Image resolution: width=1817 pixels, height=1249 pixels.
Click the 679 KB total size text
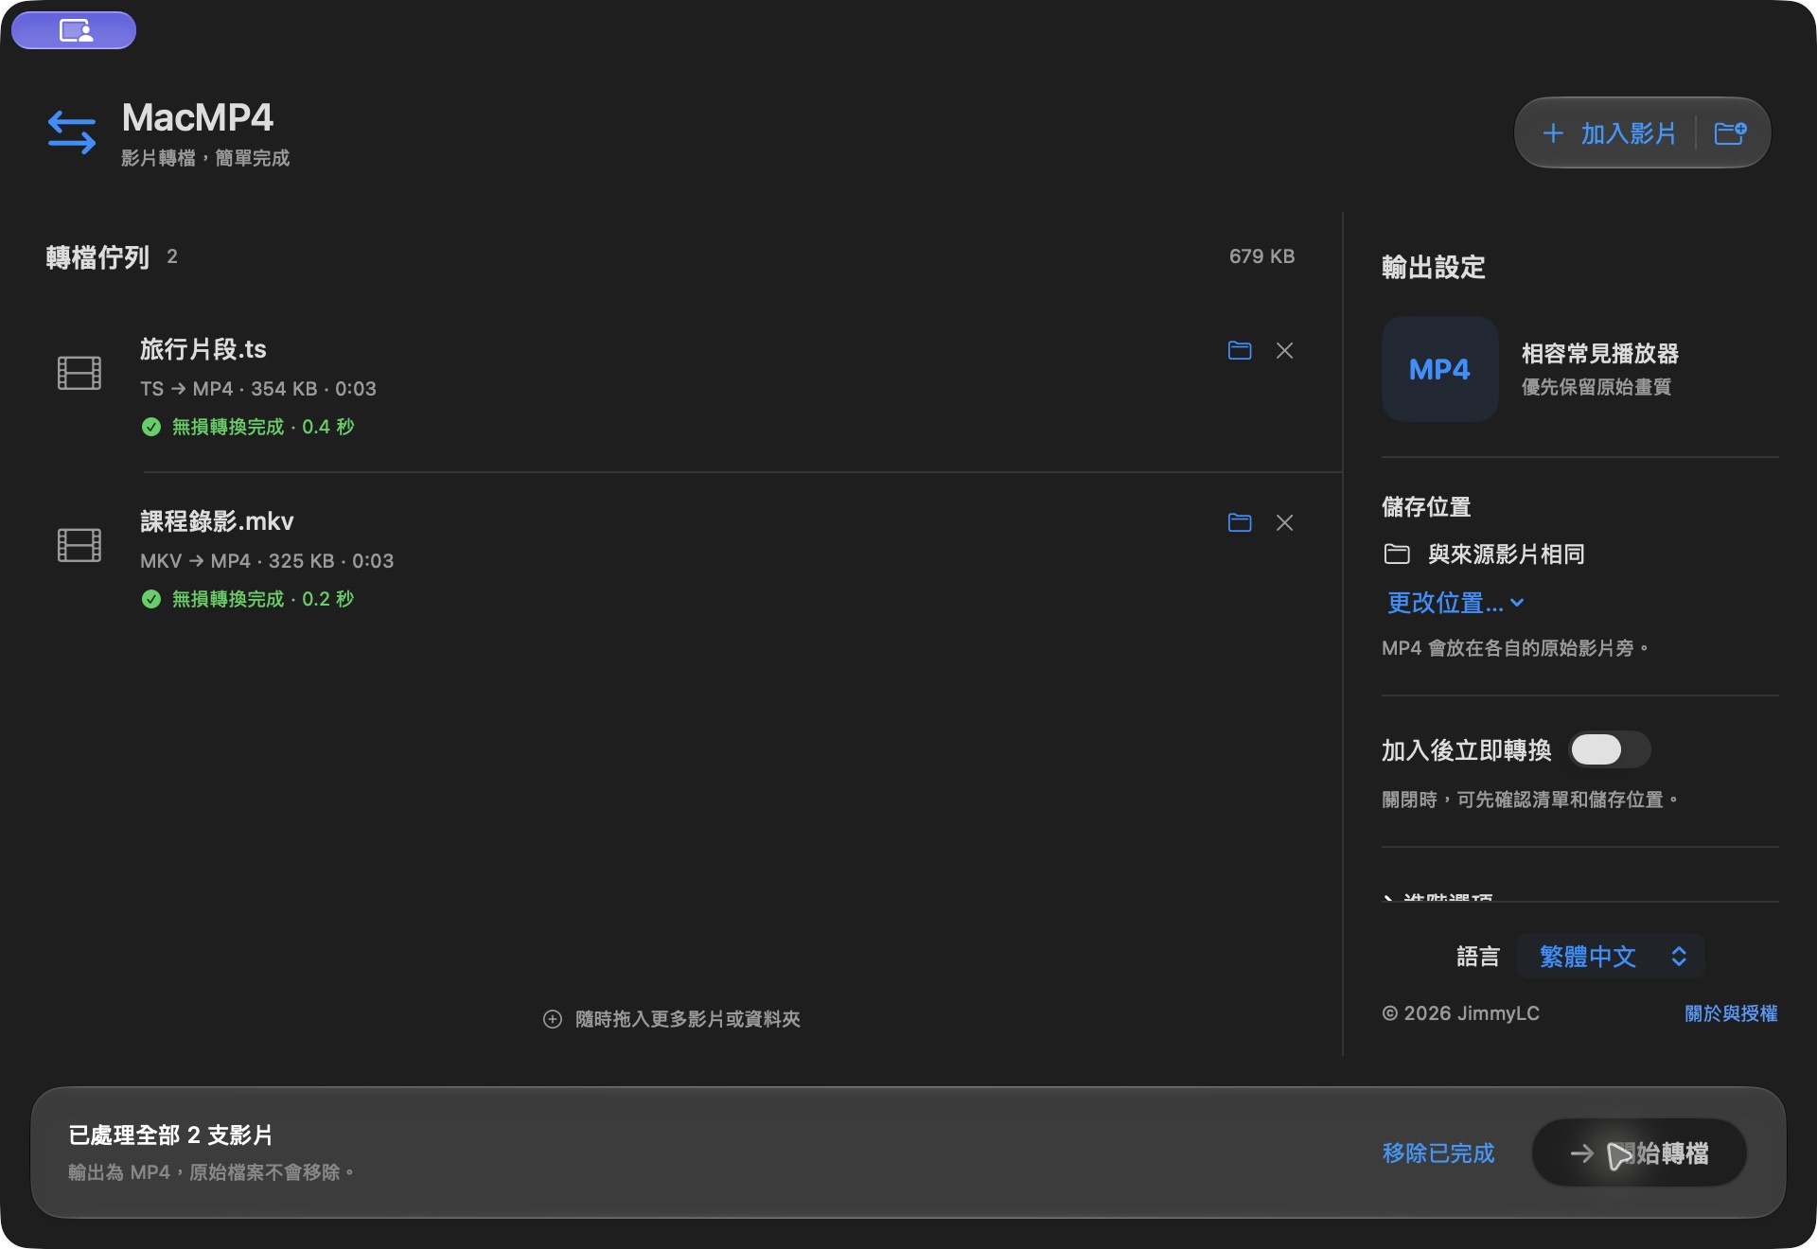(1261, 256)
